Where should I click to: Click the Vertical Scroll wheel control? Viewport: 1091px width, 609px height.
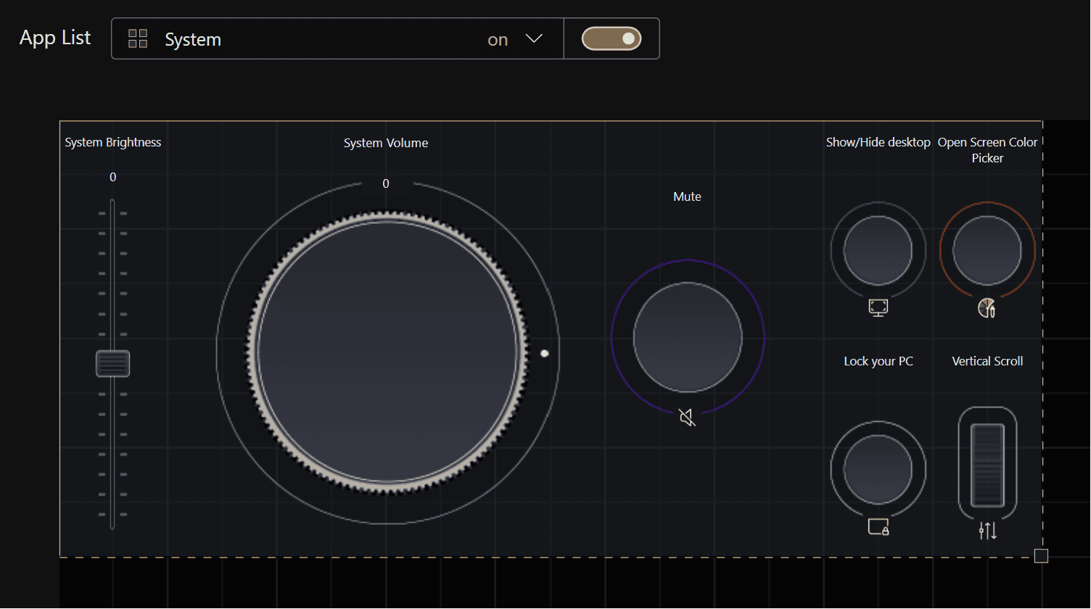[987, 465]
